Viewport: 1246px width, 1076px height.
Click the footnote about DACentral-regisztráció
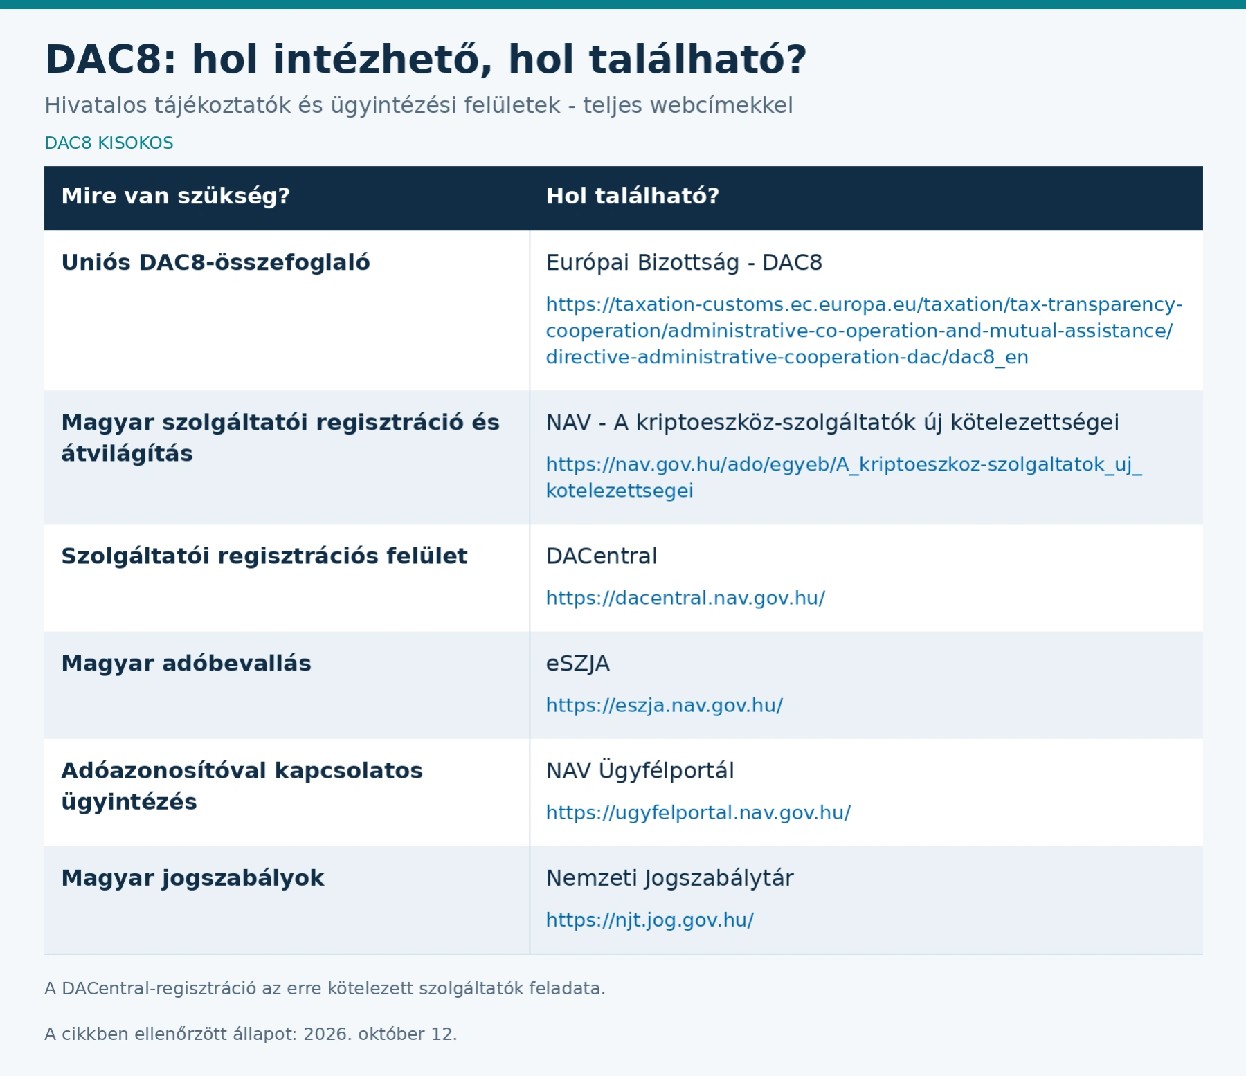[x=325, y=989]
